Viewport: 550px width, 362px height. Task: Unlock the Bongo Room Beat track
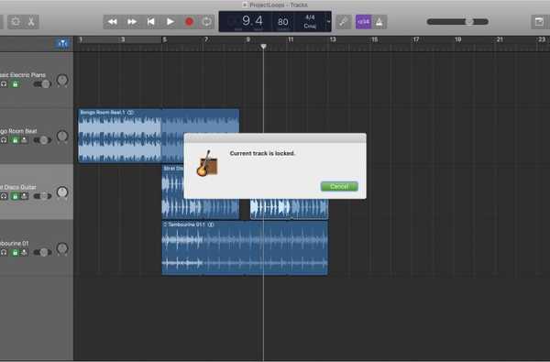click(15, 140)
